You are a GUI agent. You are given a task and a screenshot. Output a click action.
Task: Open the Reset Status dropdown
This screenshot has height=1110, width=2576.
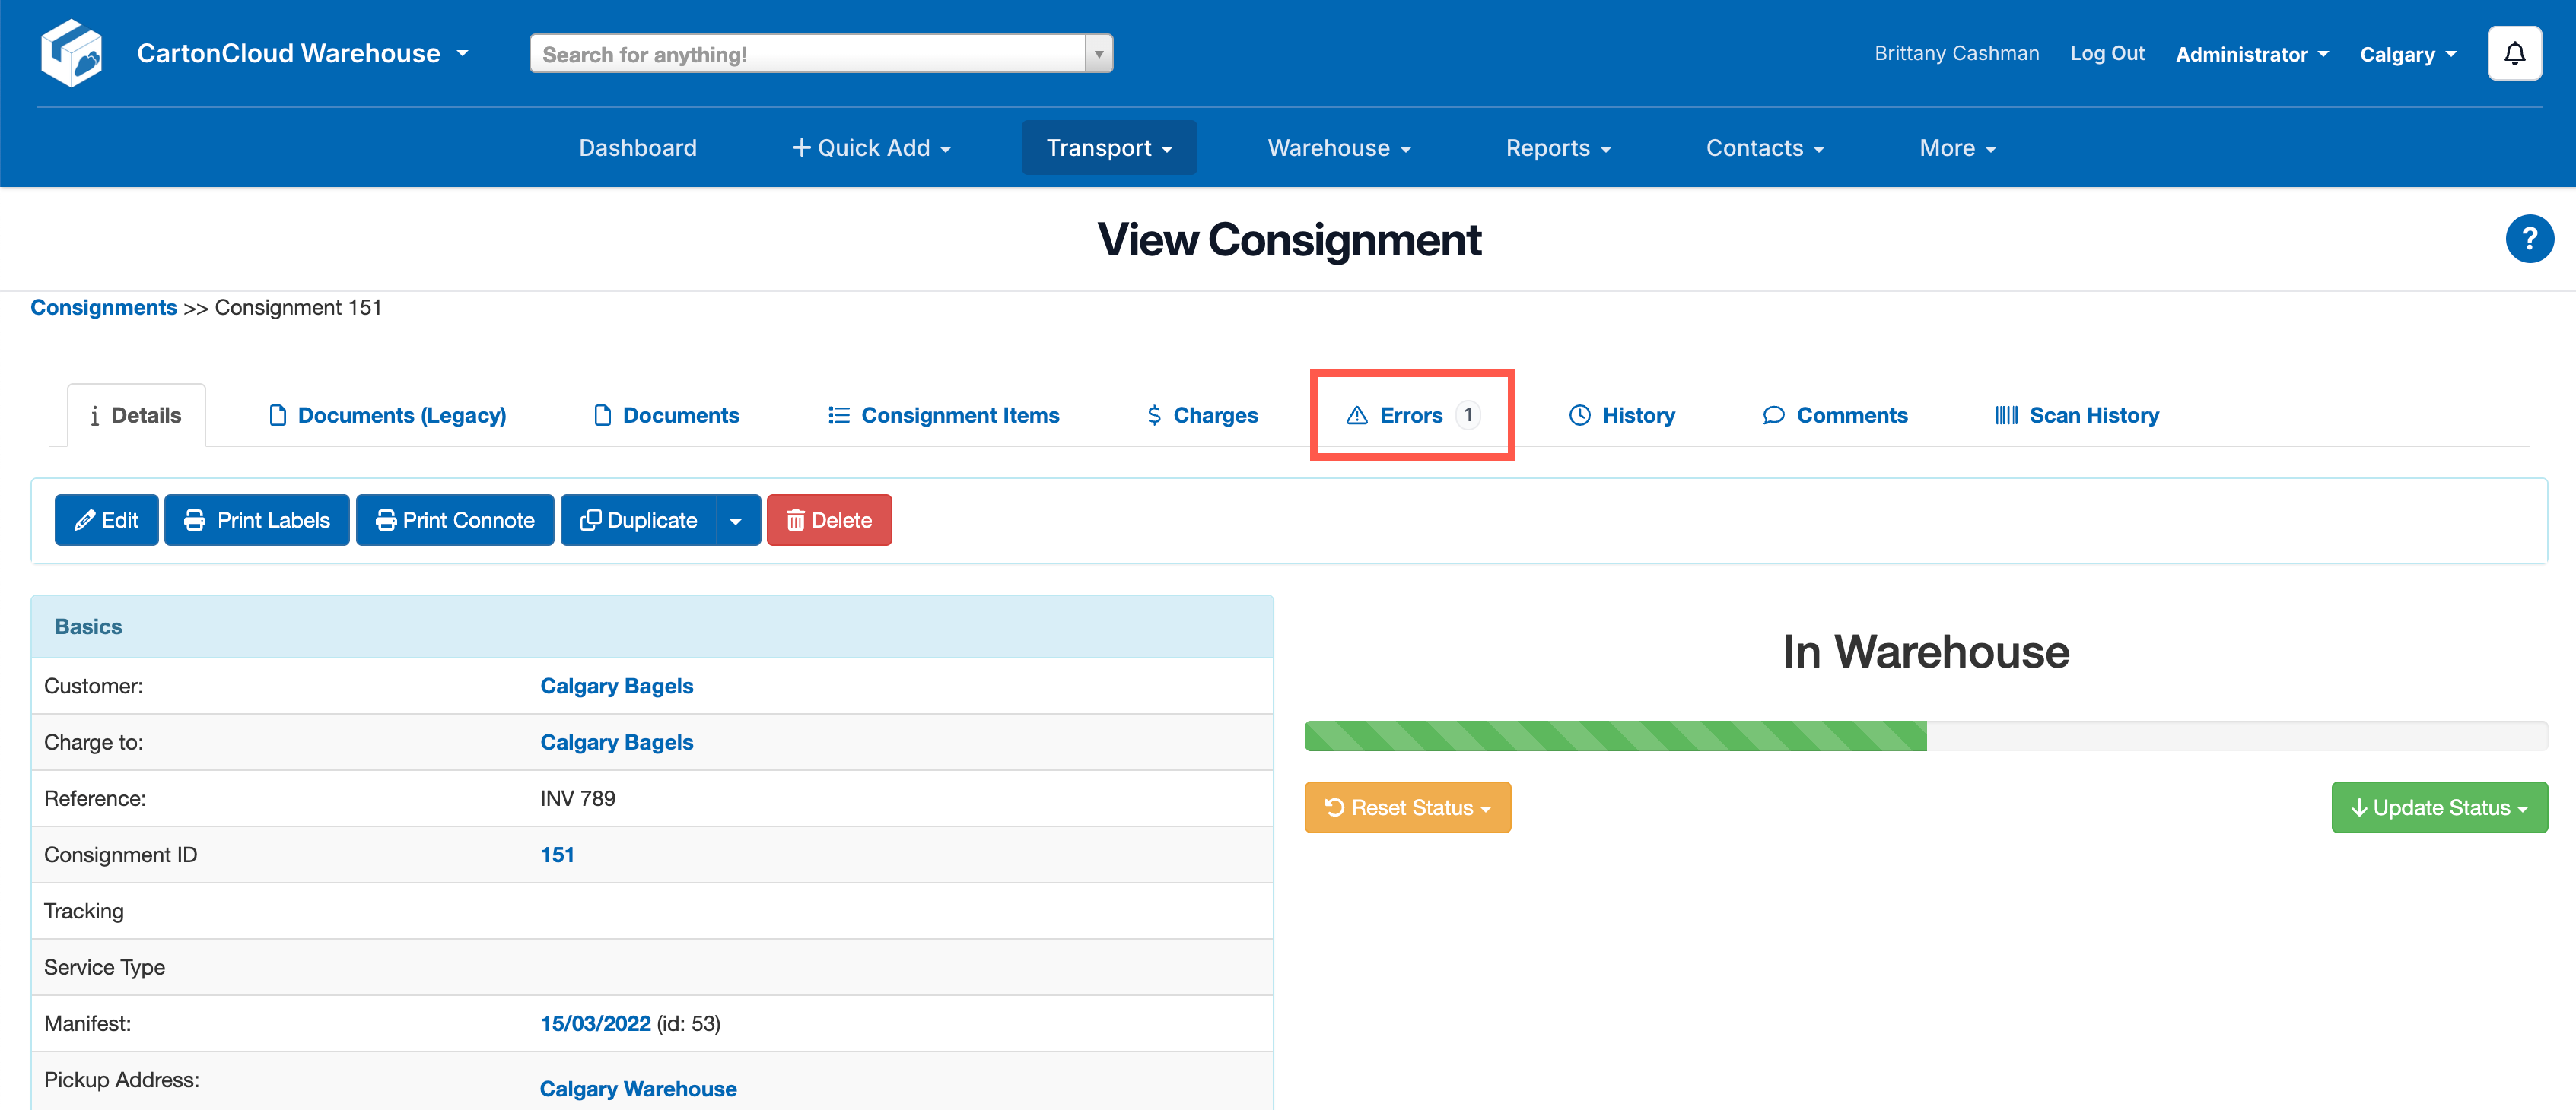point(1406,807)
